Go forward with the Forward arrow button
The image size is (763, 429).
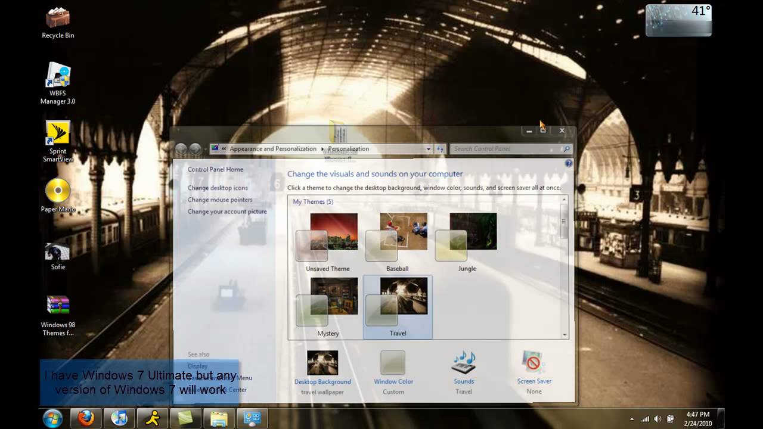[196, 149]
